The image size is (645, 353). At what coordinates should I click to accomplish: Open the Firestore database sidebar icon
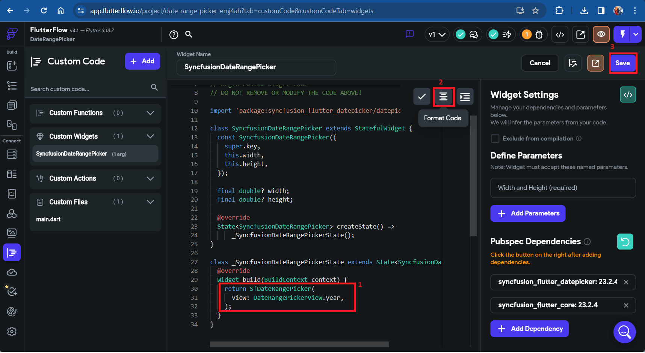tap(12, 154)
